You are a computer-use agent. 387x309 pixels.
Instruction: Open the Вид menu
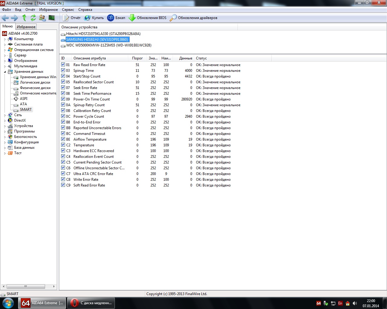pyautogui.click(x=18, y=10)
